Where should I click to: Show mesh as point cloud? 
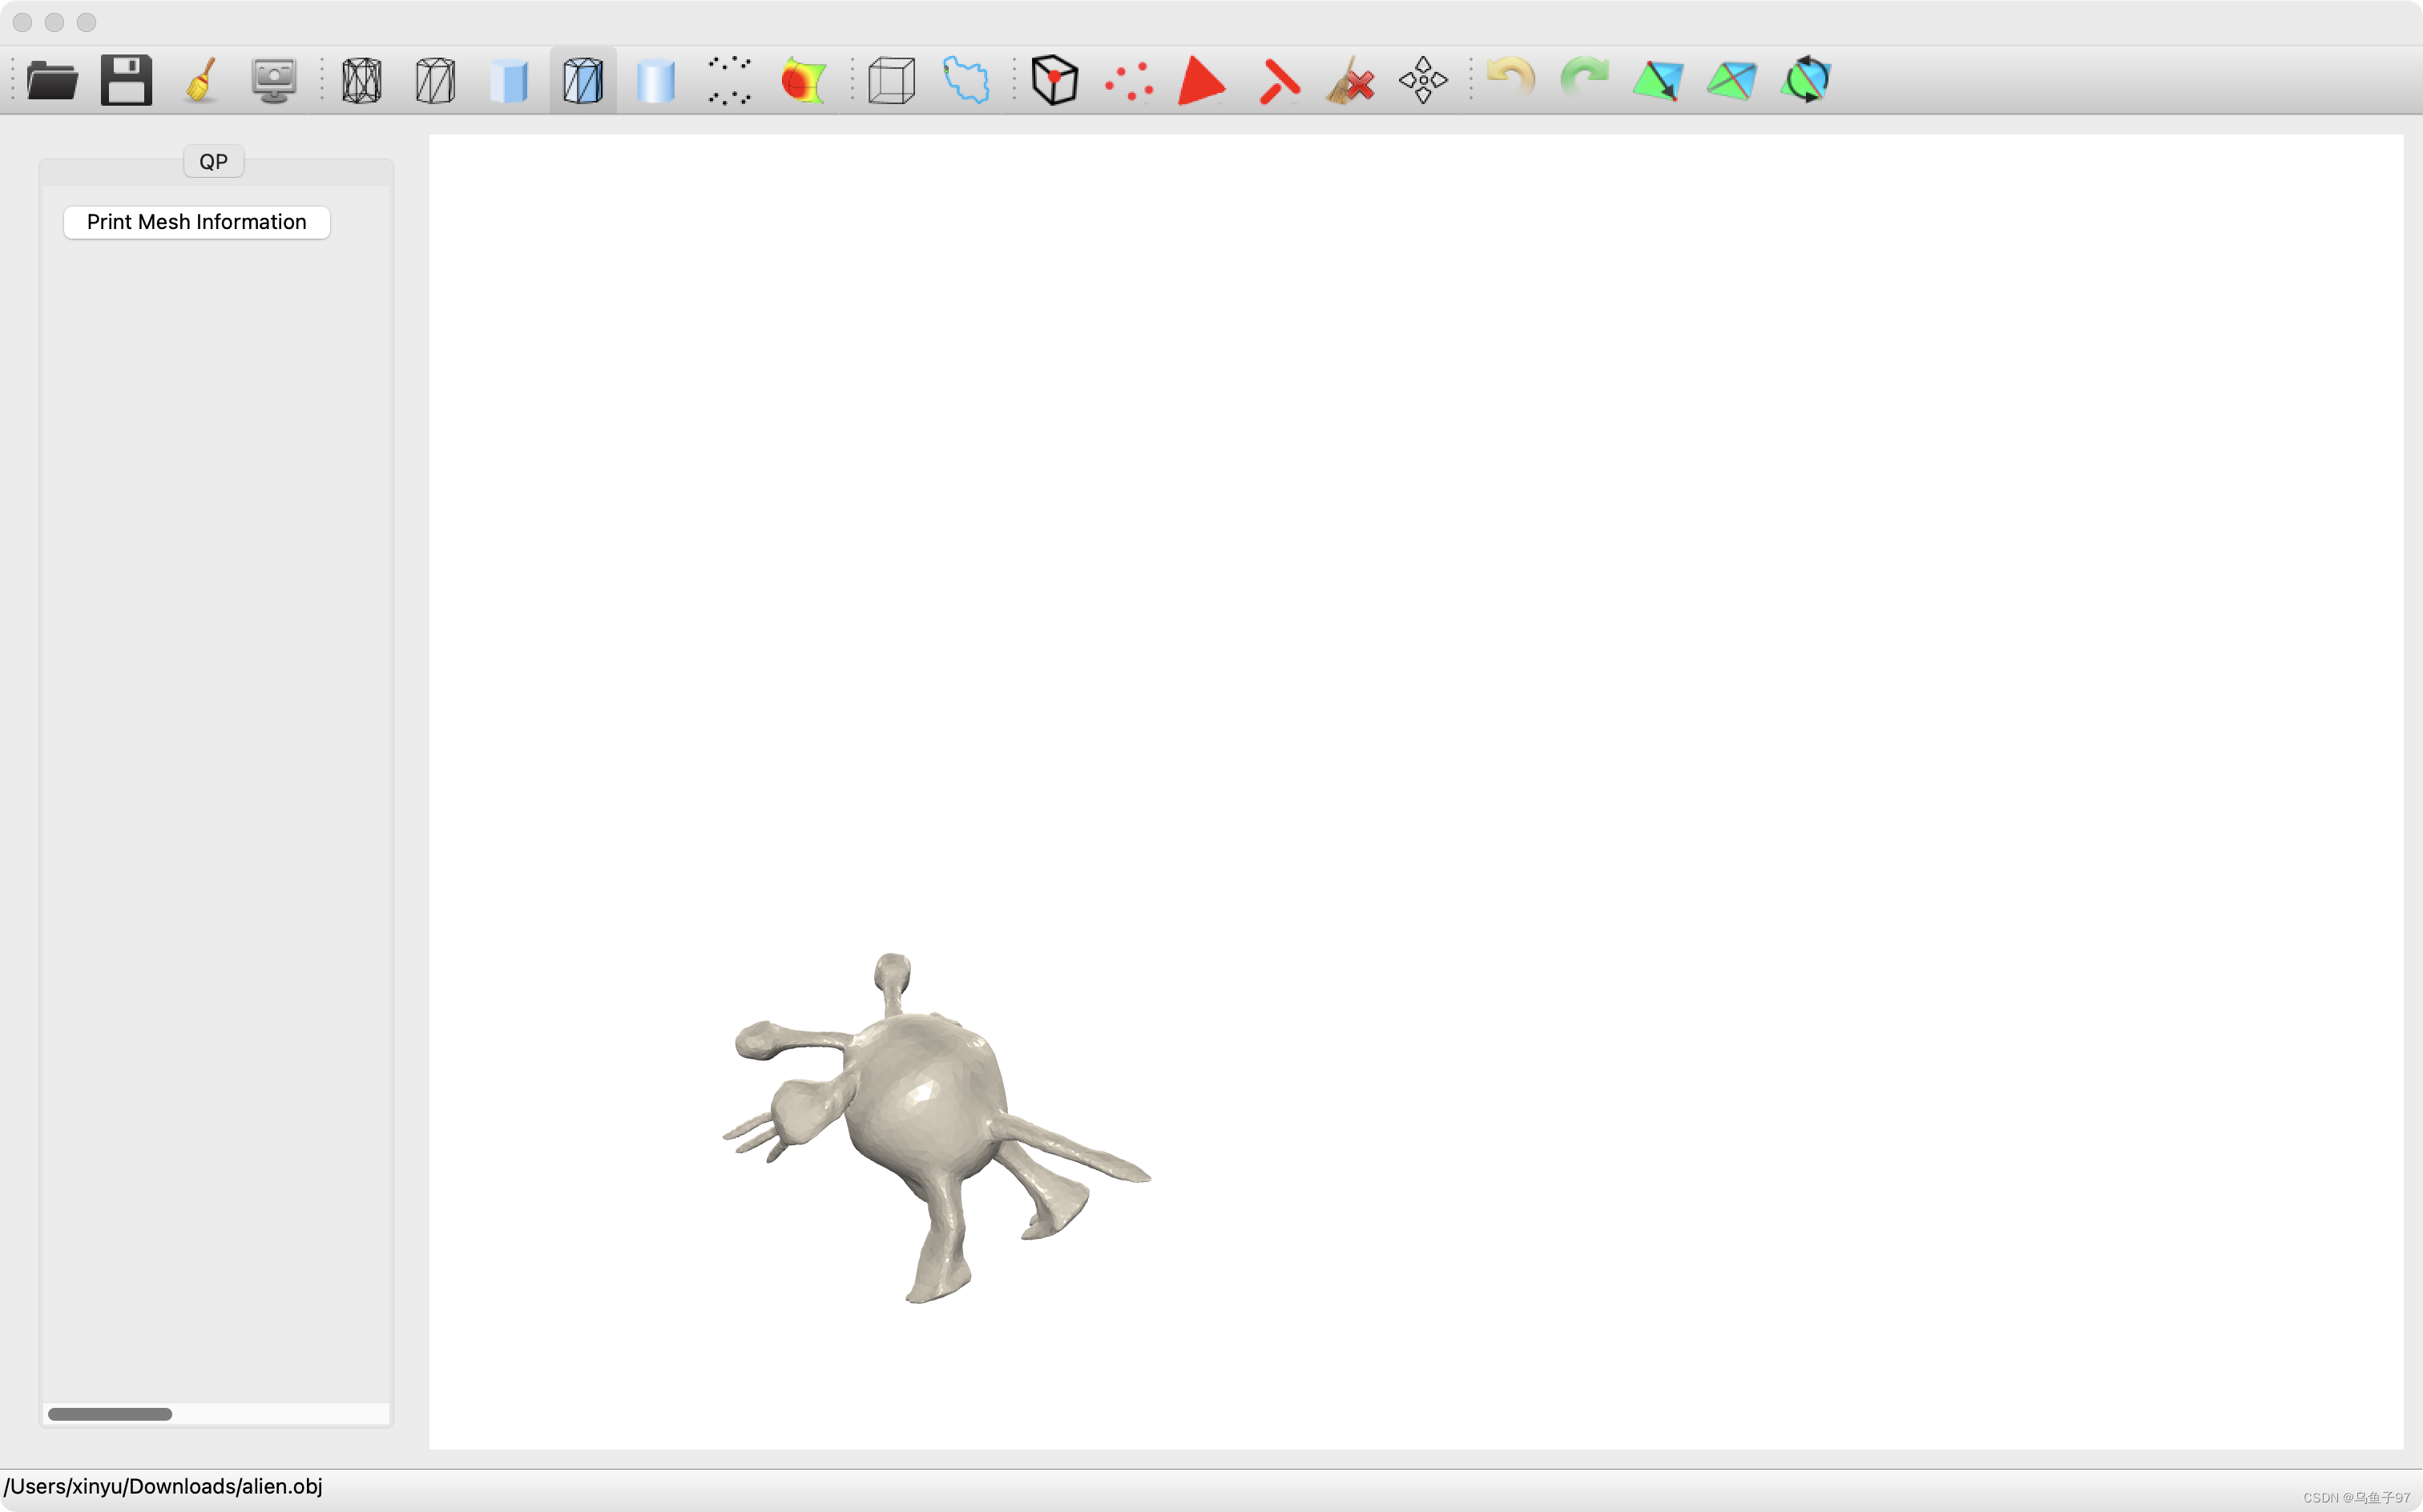pos(729,80)
